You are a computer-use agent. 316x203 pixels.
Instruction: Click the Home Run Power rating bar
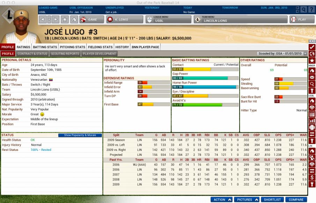click(205, 87)
